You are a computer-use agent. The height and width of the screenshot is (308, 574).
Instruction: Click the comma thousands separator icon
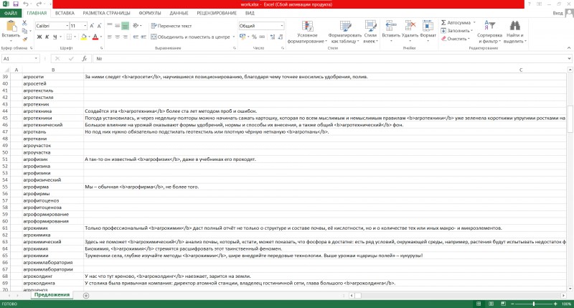[x=262, y=37]
